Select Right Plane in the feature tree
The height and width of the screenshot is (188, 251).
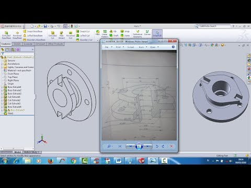point(13,80)
